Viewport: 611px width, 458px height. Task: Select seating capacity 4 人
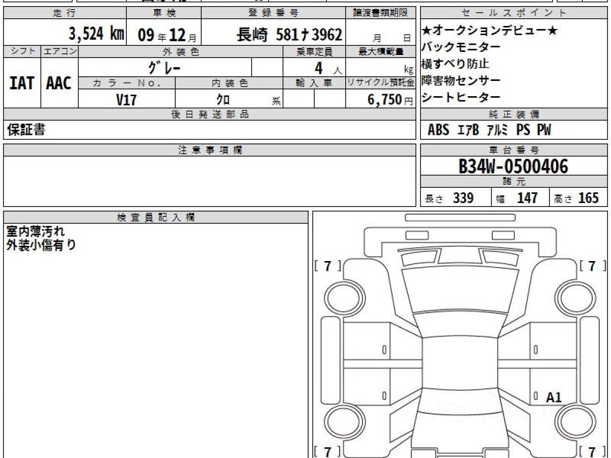pos(328,68)
